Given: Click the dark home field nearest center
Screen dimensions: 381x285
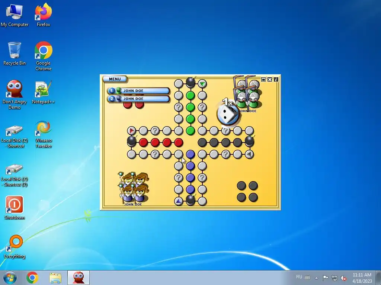Looking at the screenshot, I should 202,142.
